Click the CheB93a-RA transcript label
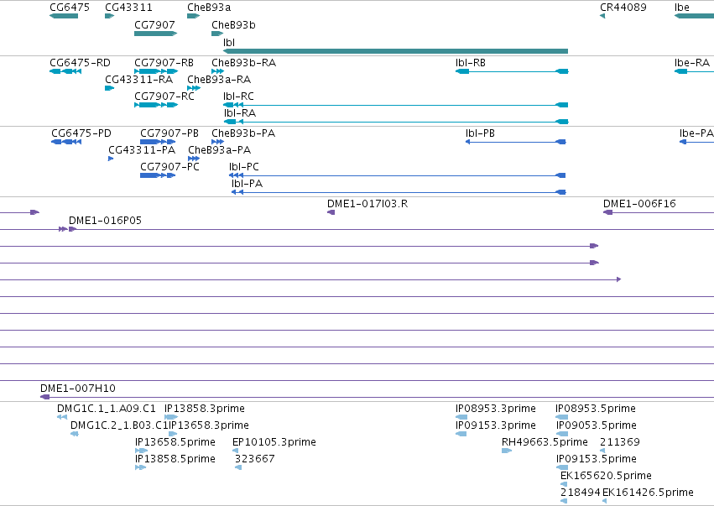The width and height of the screenshot is (714, 506). tap(219, 80)
